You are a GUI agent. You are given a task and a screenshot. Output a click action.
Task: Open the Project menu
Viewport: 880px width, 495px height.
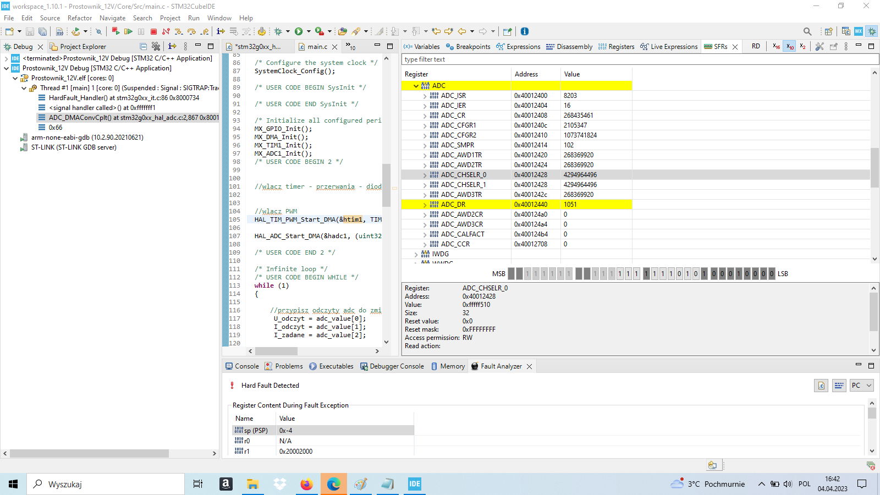[x=170, y=18]
